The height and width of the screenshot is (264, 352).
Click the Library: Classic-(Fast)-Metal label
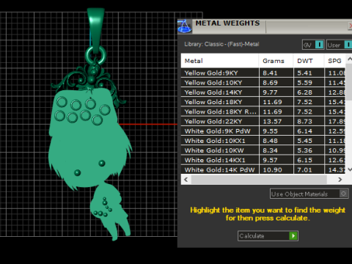click(221, 44)
